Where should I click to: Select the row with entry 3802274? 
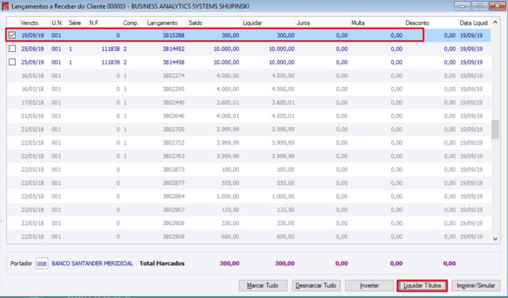(248, 75)
